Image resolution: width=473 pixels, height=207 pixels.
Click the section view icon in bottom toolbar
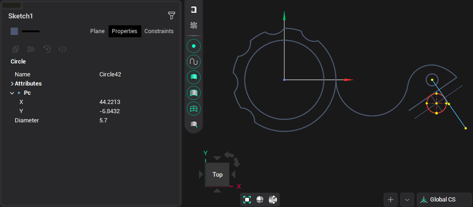pyautogui.click(x=273, y=200)
